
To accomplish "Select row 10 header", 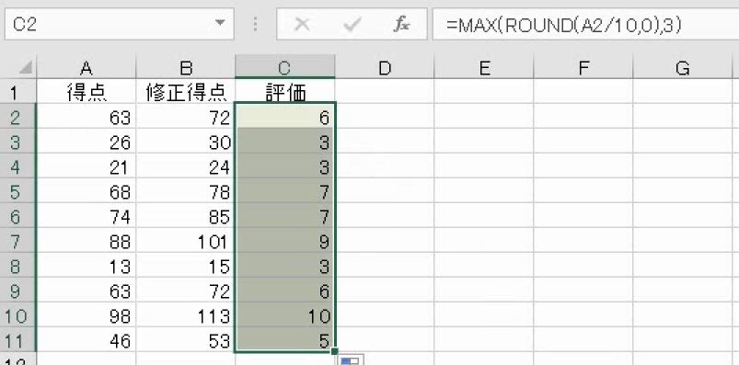I will (x=17, y=315).
